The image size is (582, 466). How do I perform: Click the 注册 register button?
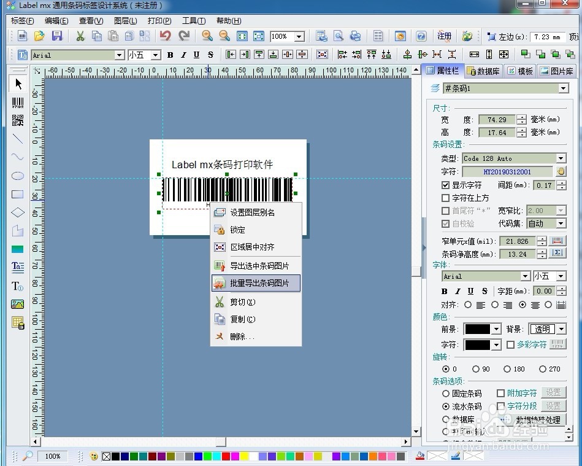[444, 36]
